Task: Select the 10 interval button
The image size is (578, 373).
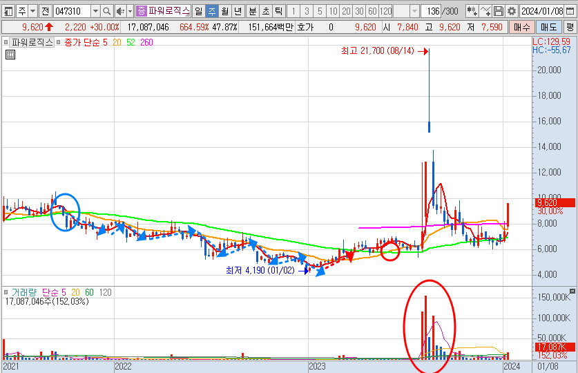Action: click(334, 11)
